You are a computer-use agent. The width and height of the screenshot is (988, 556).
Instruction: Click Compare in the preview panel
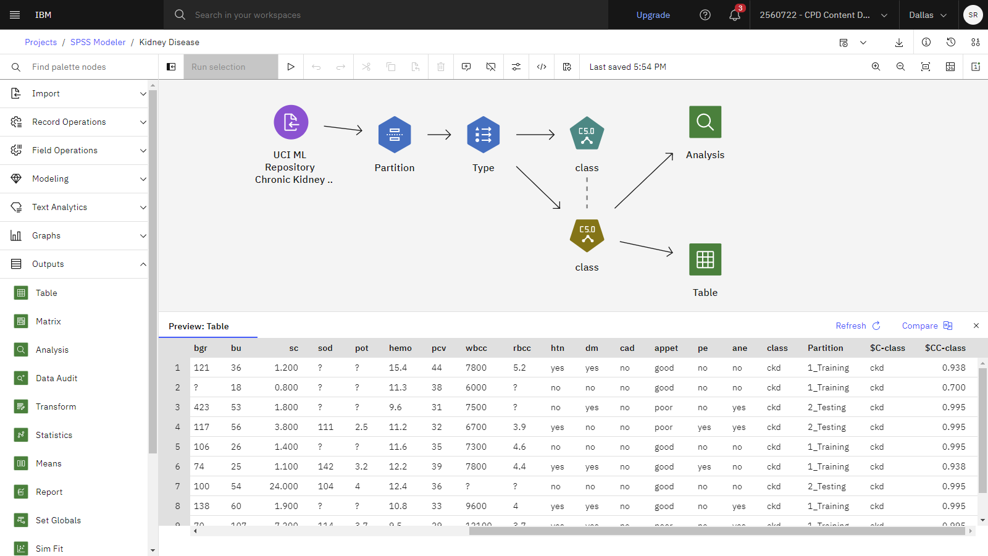[927, 326]
